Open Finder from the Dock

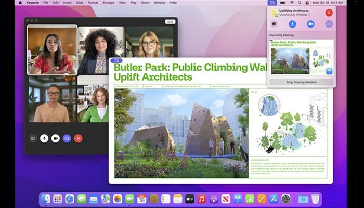tap(46, 199)
